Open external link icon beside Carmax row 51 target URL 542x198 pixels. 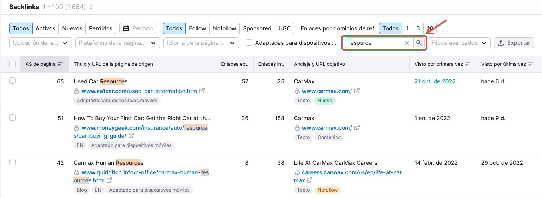(x=357, y=128)
